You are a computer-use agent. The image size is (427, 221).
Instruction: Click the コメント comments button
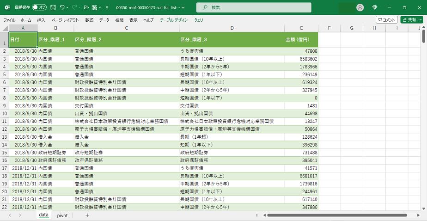click(x=386, y=20)
